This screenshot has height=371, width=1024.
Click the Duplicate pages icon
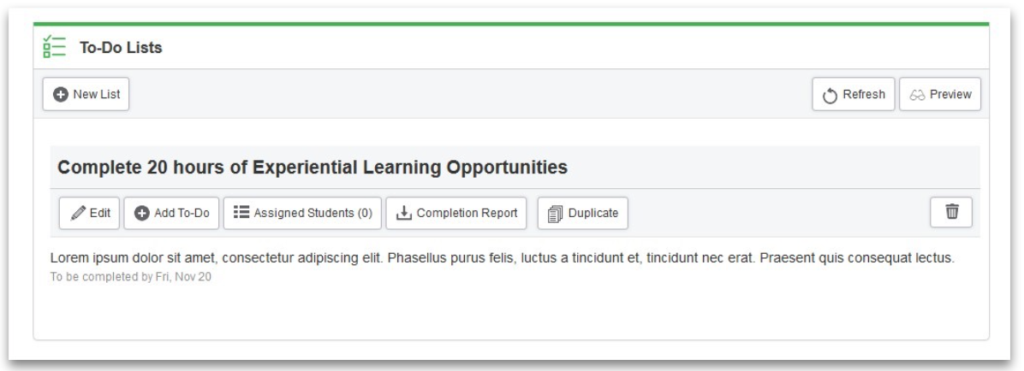point(555,214)
